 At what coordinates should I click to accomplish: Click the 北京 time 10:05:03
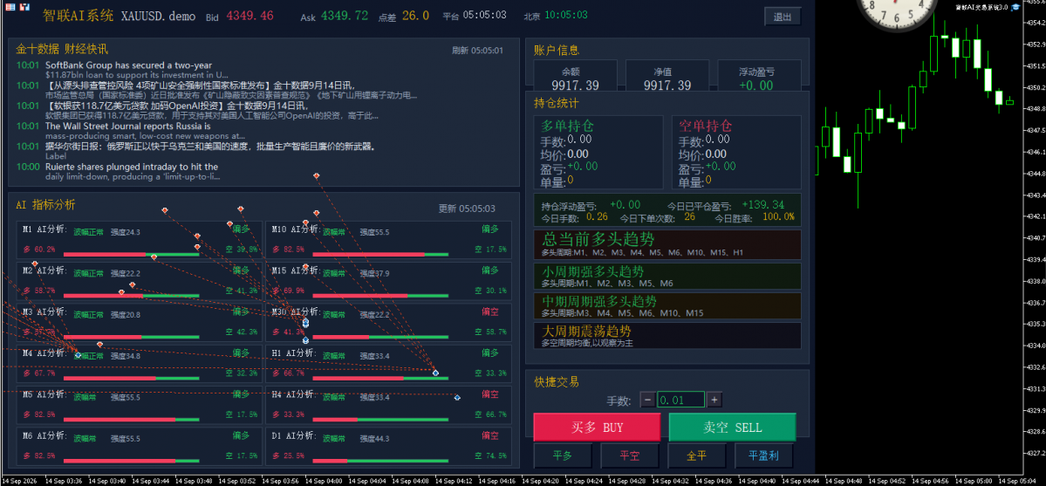coord(565,15)
